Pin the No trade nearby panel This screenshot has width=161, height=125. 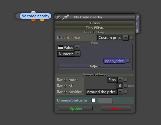[x=65, y=17]
